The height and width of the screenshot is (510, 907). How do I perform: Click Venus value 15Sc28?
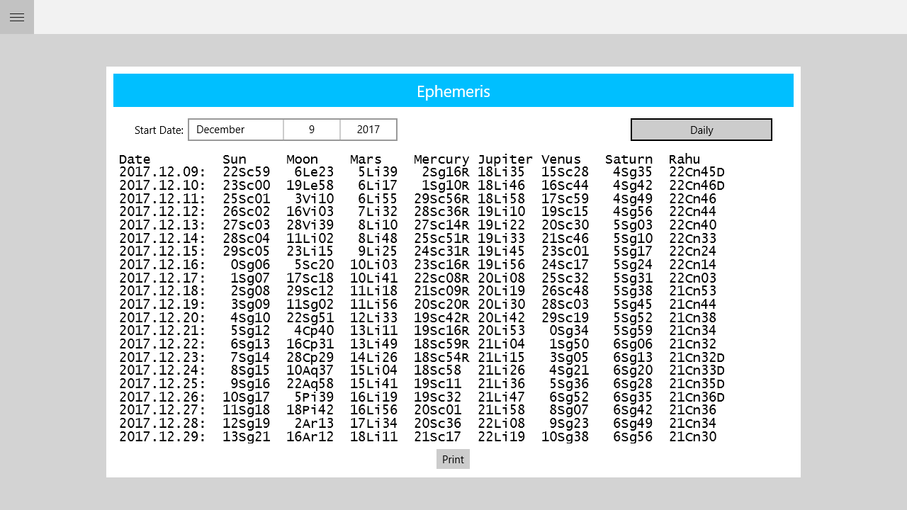pyautogui.click(x=565, y=172)
